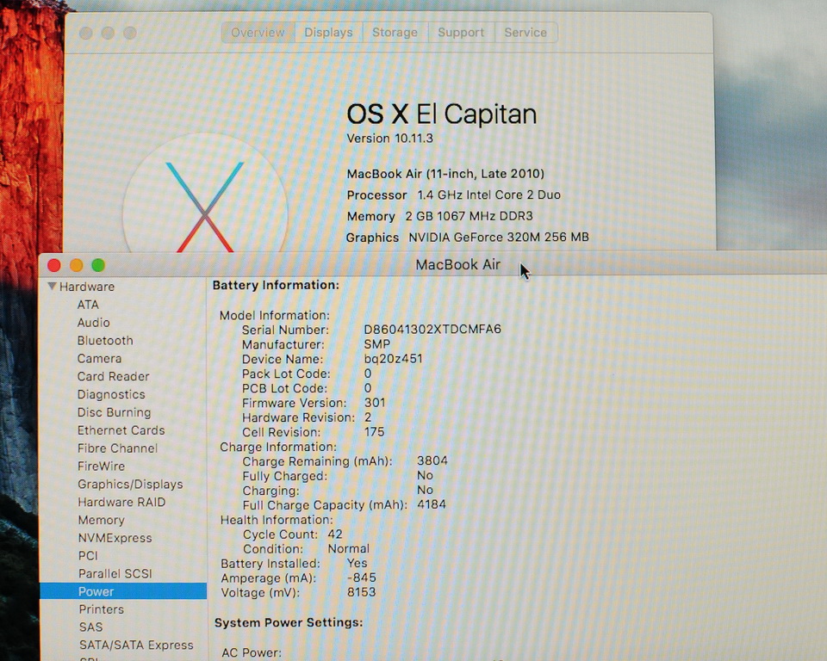Click MacBook Air (11-inch, Late 2010) model text
This screenshot has width=827, height=661.
click(445, 174)
